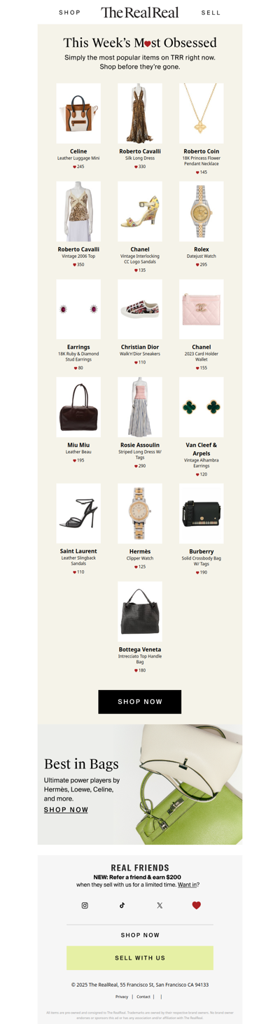This screenshot has height=1024, width=280.
Task: Open the Contact footer link
Action: coord(143,997)
